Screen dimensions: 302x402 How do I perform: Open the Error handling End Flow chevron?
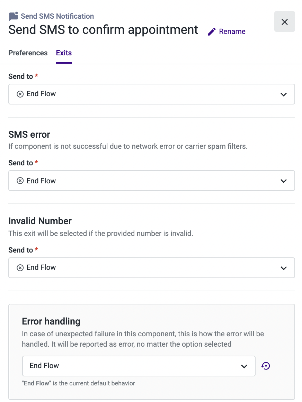click(244, 366)
